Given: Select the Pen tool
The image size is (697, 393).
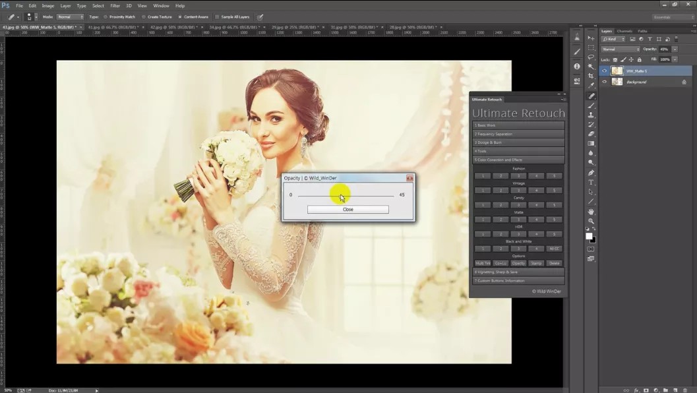Looking at the screenshot, I should tap(591, 173).
